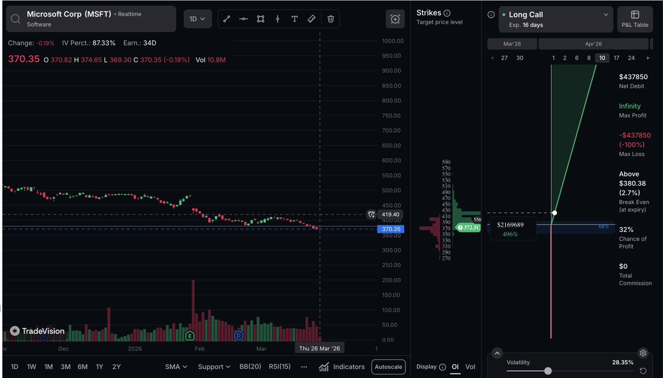Set chart range to 1Y
663x378 pixels.
(x=100, y=366)
